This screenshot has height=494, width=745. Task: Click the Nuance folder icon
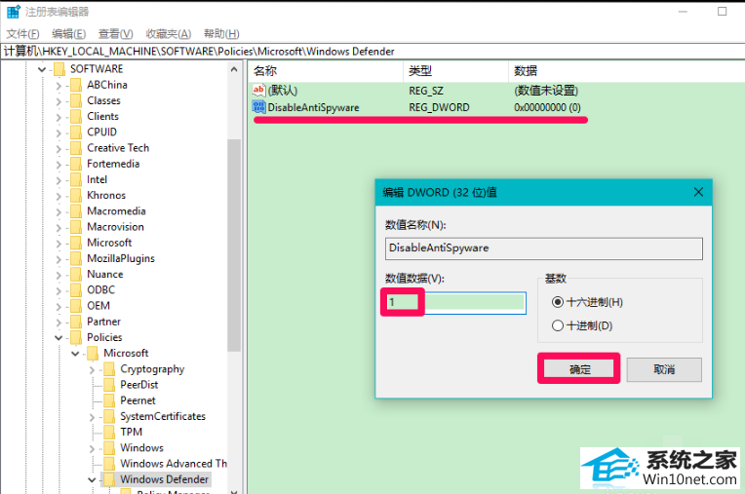click(x=76, y=275)
